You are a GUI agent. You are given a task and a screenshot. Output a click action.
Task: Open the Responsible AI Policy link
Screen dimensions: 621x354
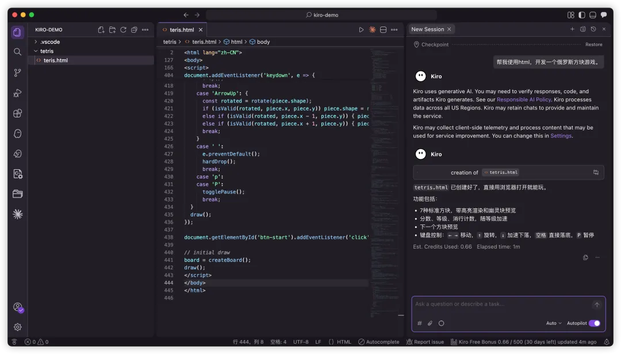click(524, 100)
